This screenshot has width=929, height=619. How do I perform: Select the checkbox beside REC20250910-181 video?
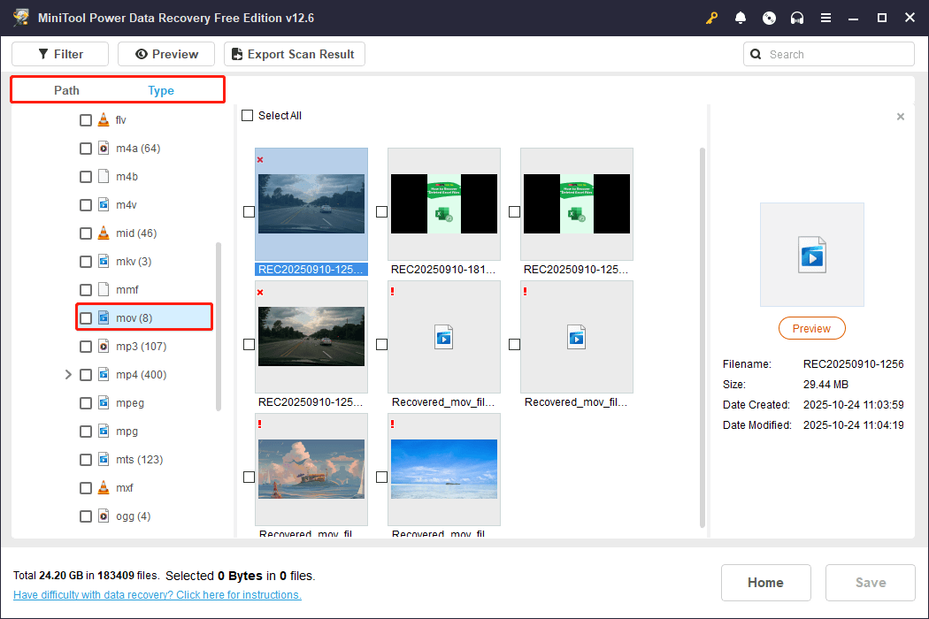pyautogui.click(x=381, y=211)
